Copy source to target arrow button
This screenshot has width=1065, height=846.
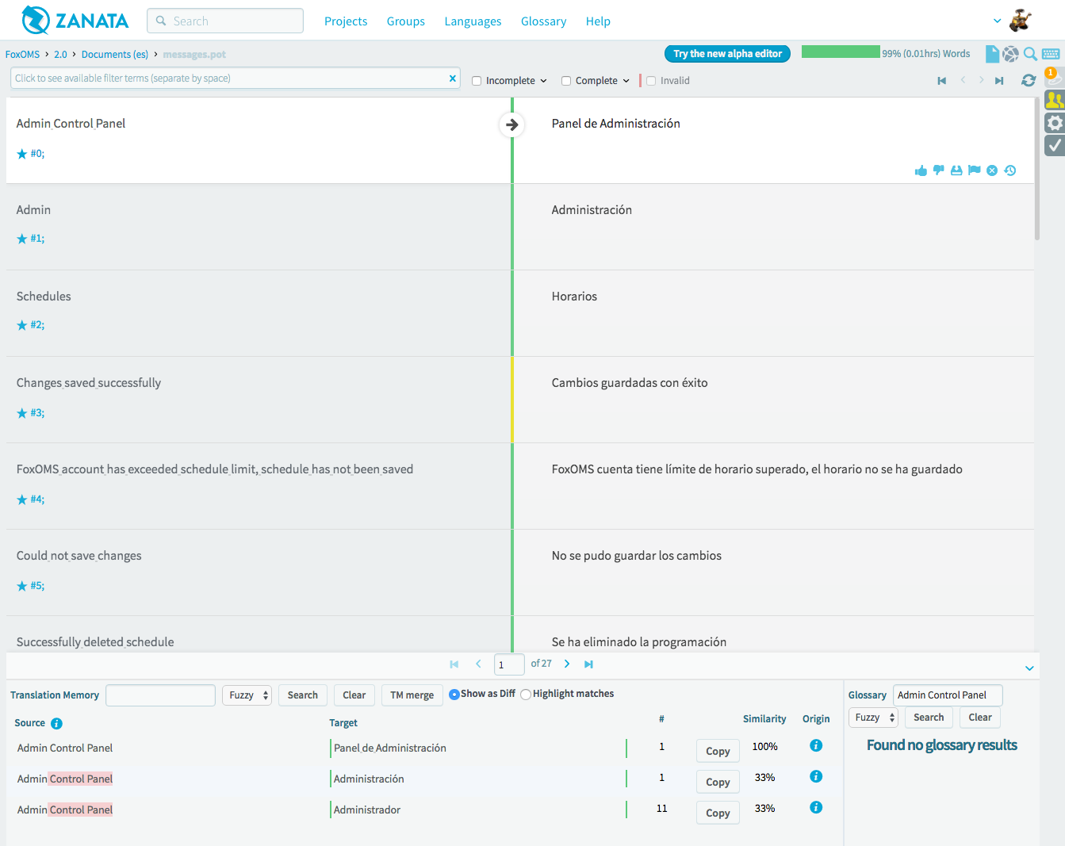click(x=512, y=124)
